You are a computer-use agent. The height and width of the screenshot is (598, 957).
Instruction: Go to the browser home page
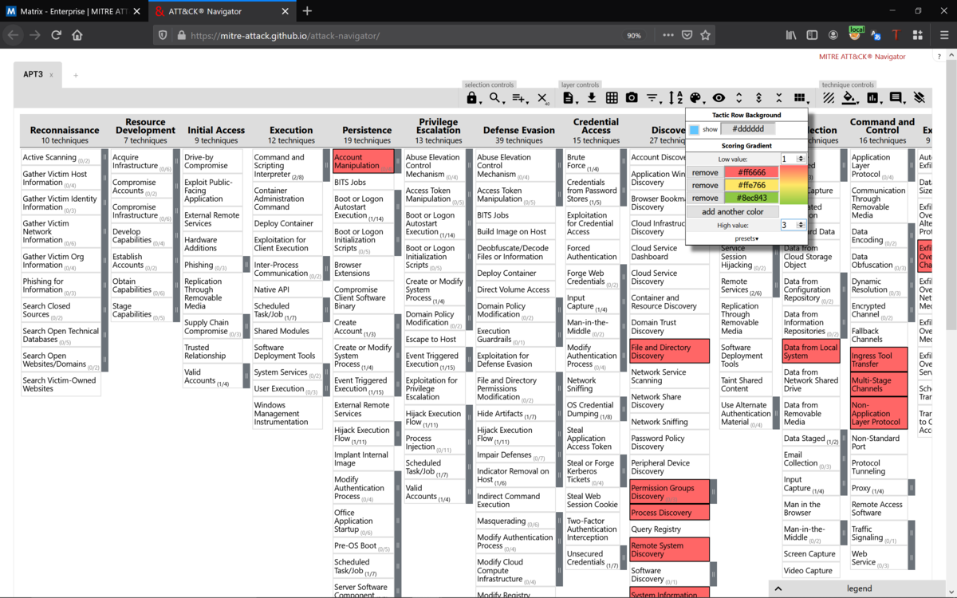[77, 35]
